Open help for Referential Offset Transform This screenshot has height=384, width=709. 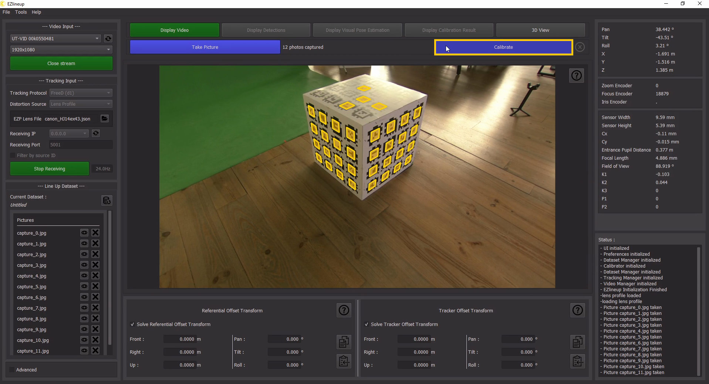(x=344, y=310)
